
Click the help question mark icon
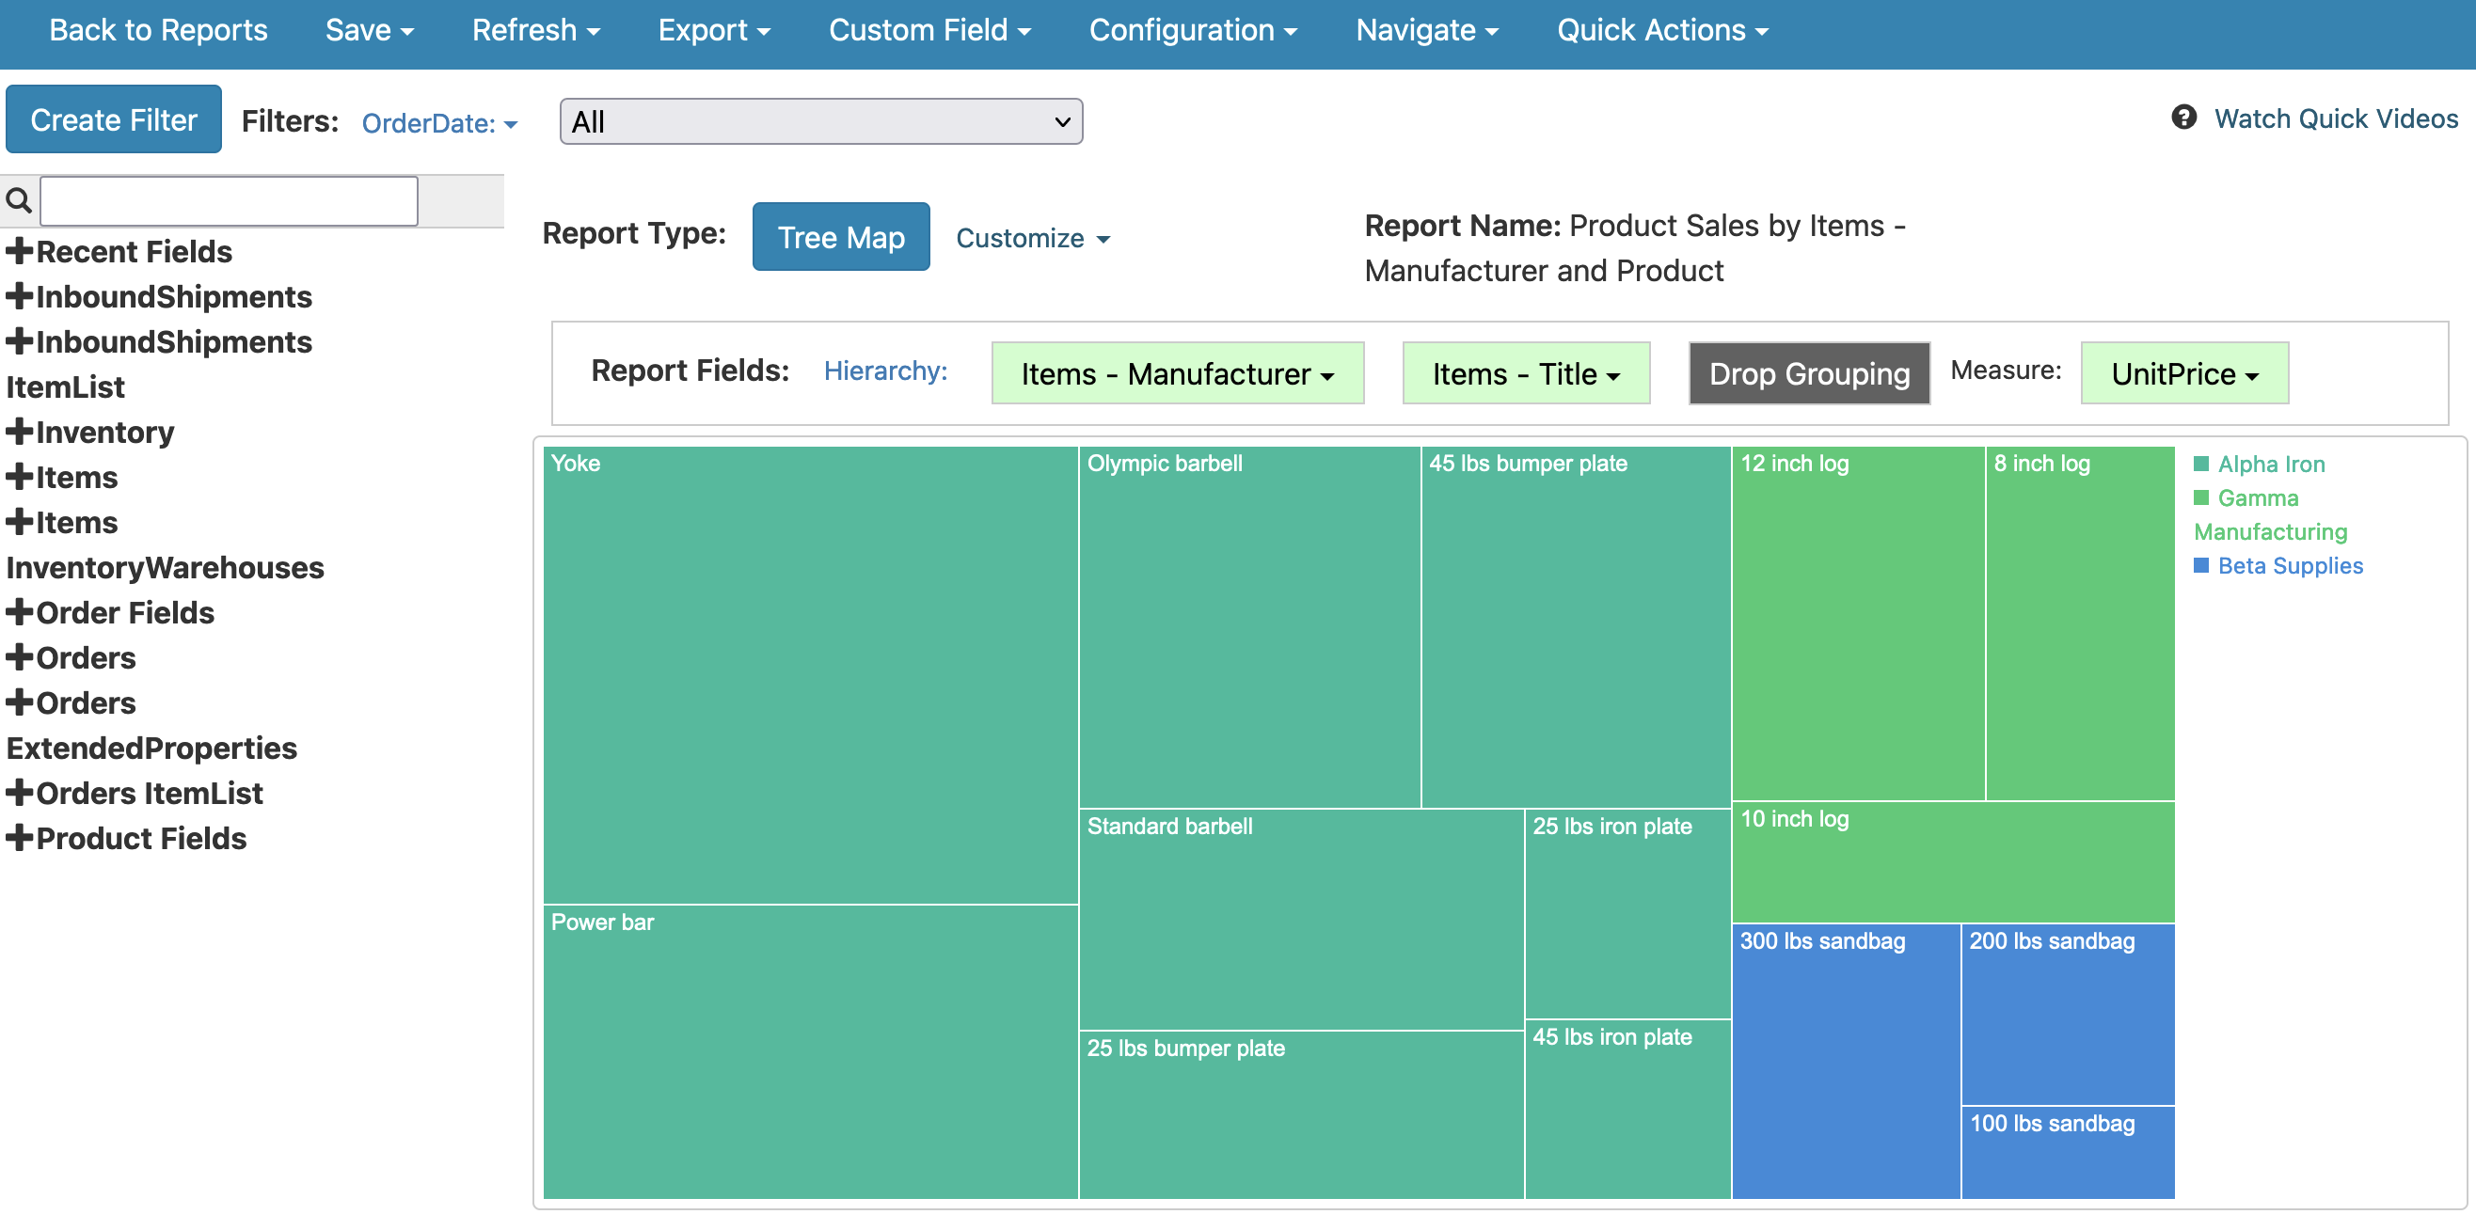click(2182, 118)
